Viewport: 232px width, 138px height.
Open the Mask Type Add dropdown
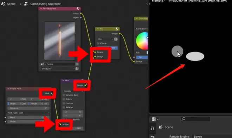34,113
